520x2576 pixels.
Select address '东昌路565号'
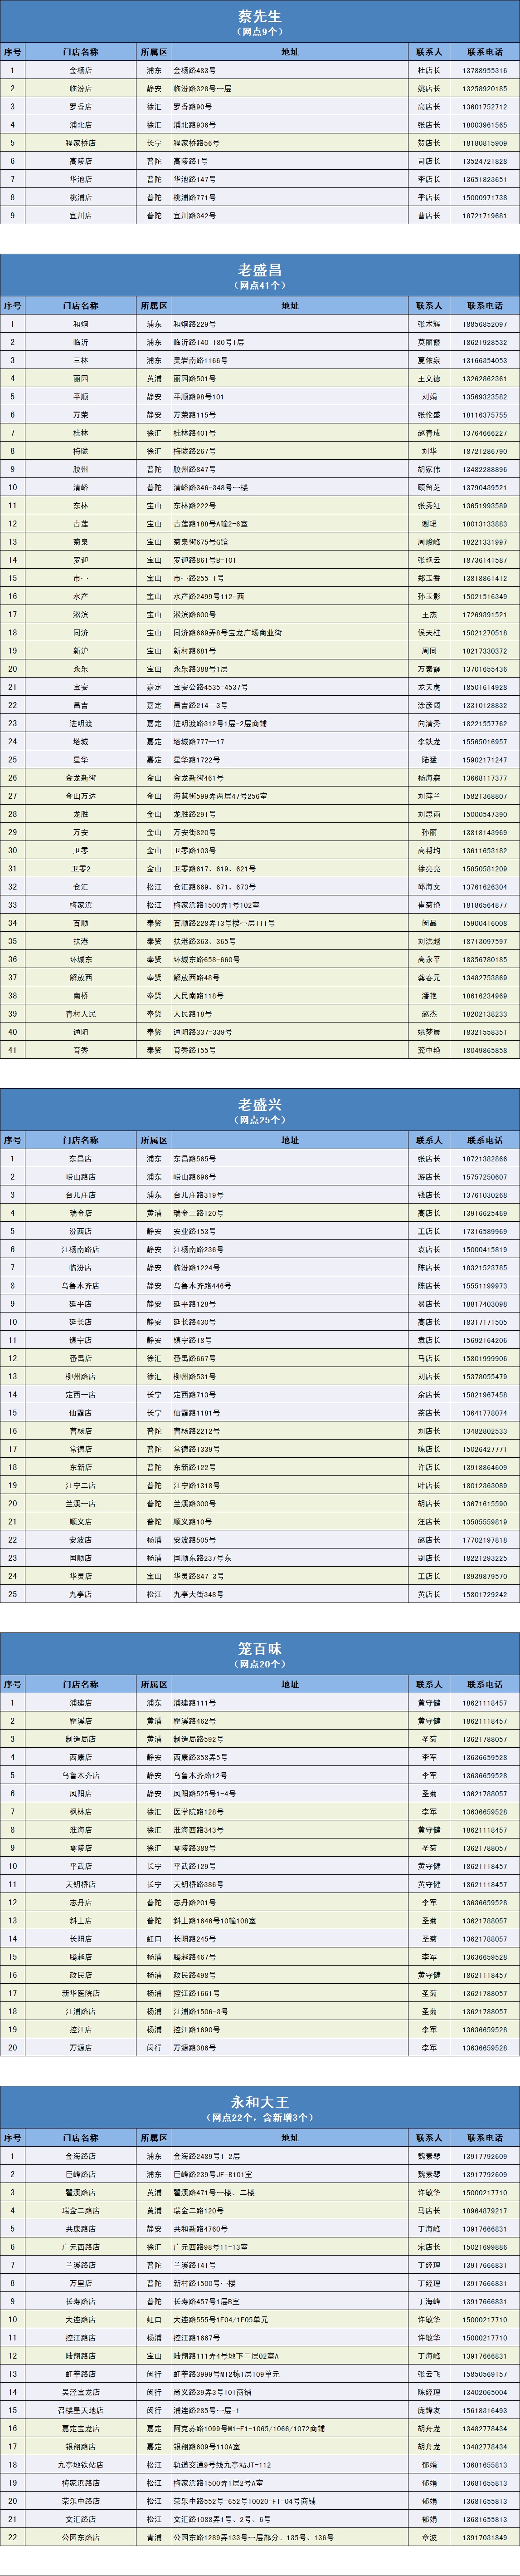click(x=194, y=1159)
